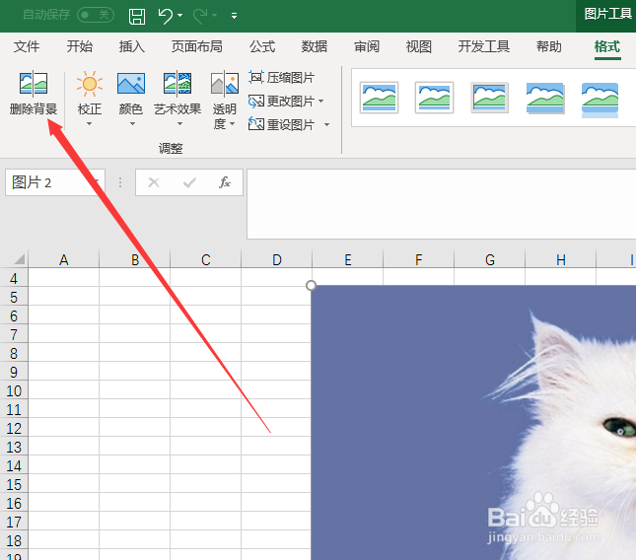636x560 pixels.
Task: Switch to the Help (帮助) tab
Action: [549, 46]
